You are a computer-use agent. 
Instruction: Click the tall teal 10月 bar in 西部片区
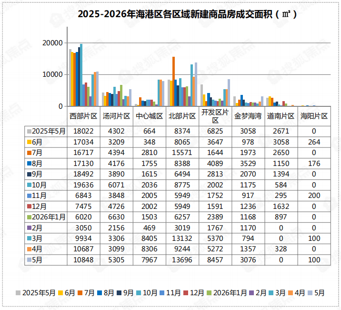click(81, 75)
